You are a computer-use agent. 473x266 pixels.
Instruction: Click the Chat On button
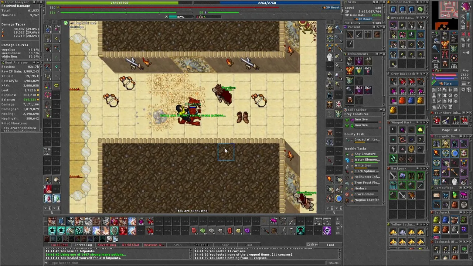(x=334, y=263)
